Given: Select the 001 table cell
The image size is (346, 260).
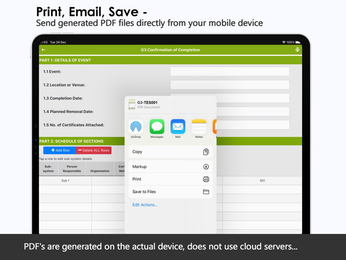Looking at the screenshot, I should coord(262,181).
